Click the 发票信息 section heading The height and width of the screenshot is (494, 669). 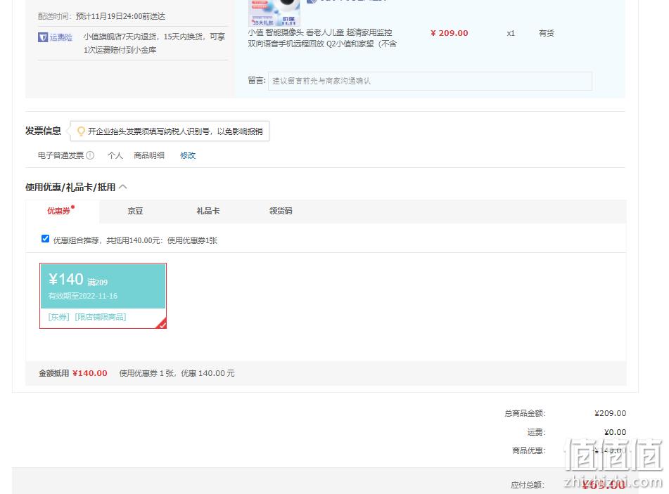[43, 131]
